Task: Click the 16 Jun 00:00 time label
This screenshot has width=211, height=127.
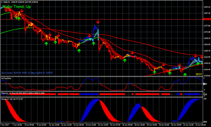Action: click(128, 125)
